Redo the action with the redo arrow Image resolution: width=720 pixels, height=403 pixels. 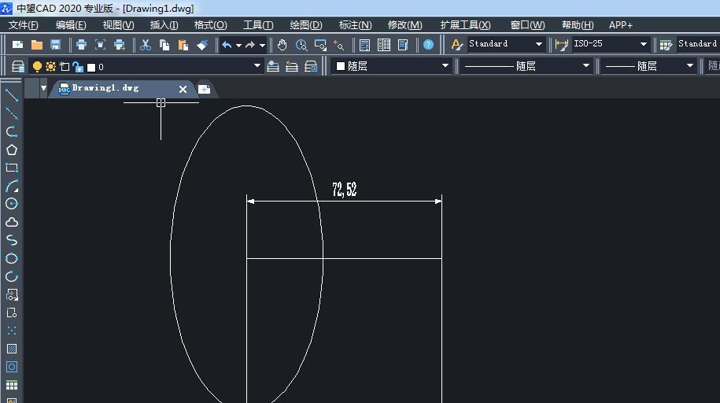click(x=250, y=45)
